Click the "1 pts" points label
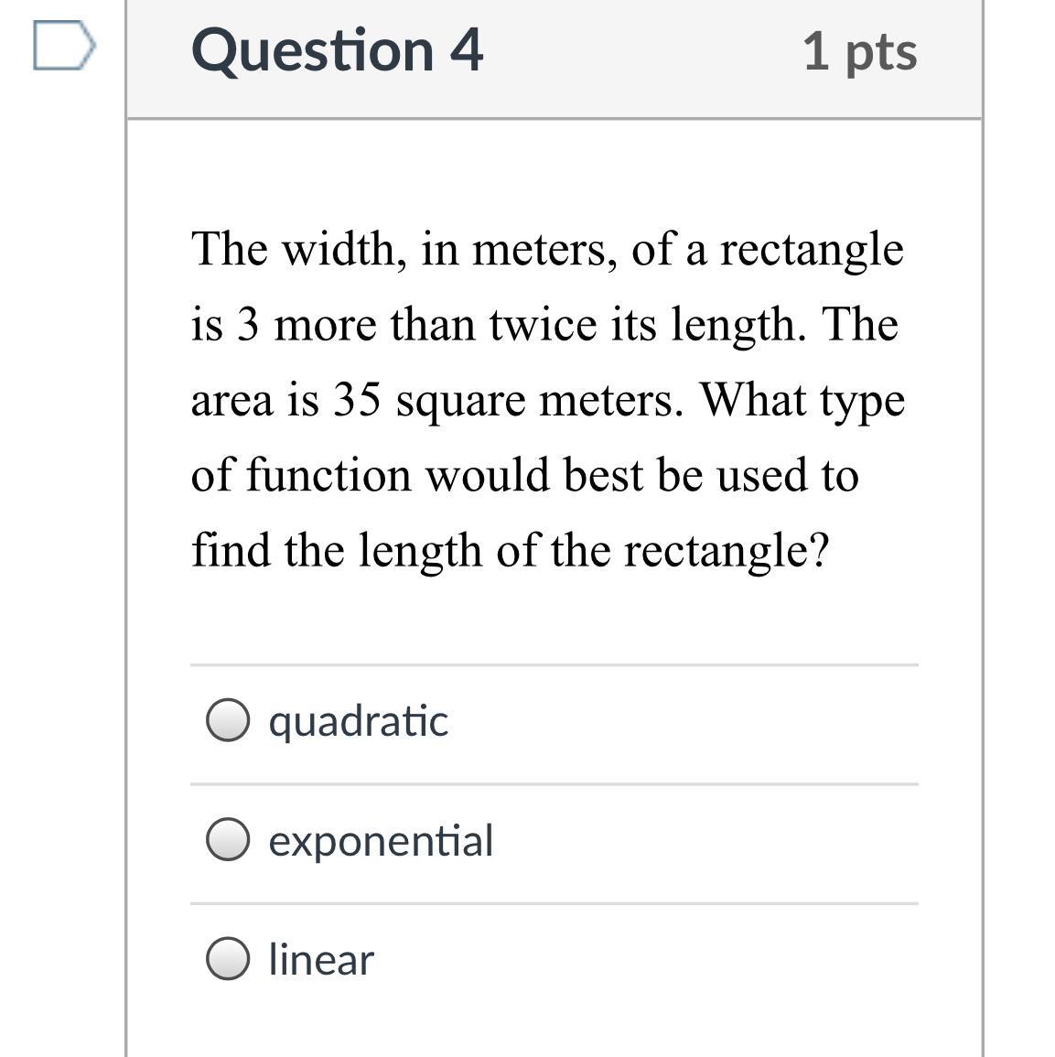The height and width of the screenshot is (1057, 1055). point(859,51)
